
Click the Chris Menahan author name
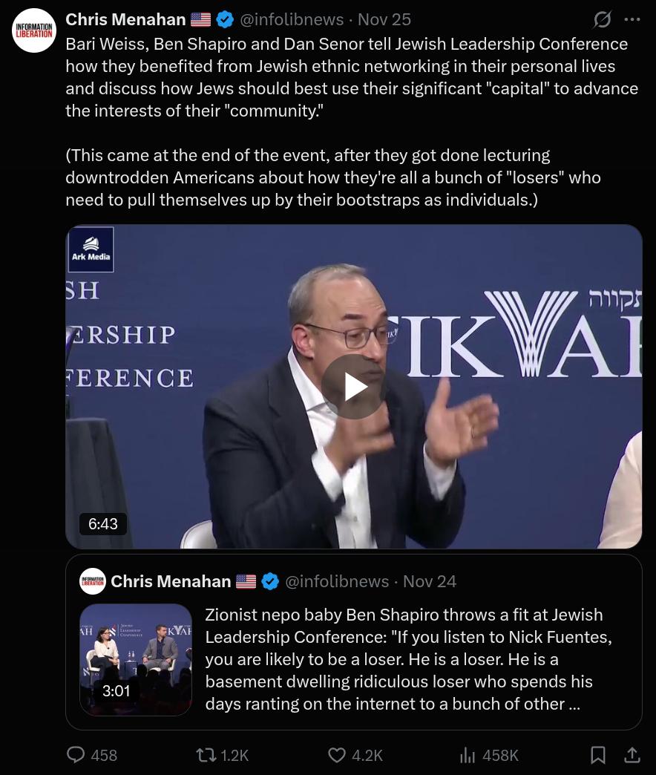(125, 20)
